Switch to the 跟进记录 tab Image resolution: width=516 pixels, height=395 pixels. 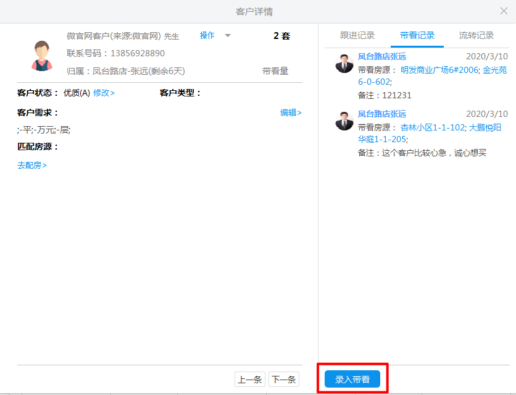pos(357,35)
